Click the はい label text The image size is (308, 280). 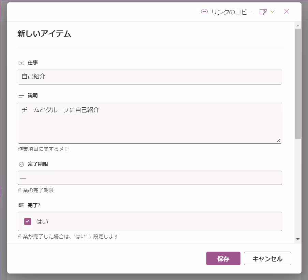point(42,222)
